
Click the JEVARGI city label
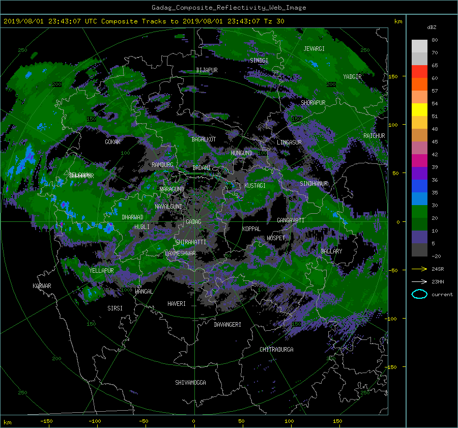tap(314, 49)
